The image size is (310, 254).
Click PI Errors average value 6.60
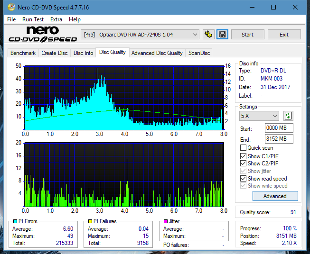[68, 229]
